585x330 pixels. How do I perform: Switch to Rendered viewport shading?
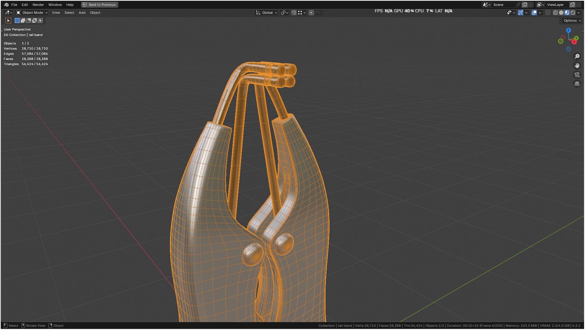(x=573, y=13)
